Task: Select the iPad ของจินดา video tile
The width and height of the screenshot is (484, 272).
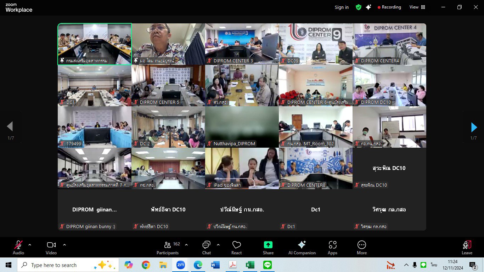Action: 242,168
